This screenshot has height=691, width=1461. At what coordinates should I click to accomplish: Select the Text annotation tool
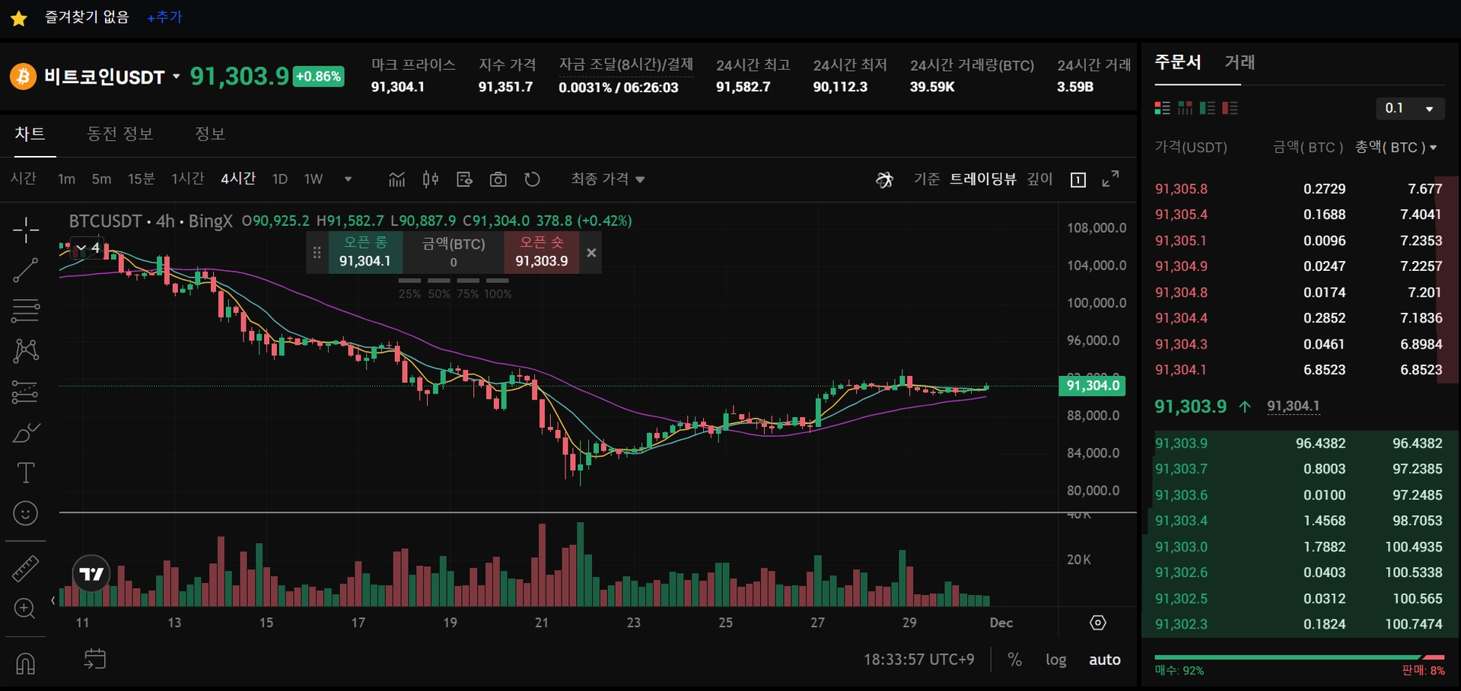[26, 473]
